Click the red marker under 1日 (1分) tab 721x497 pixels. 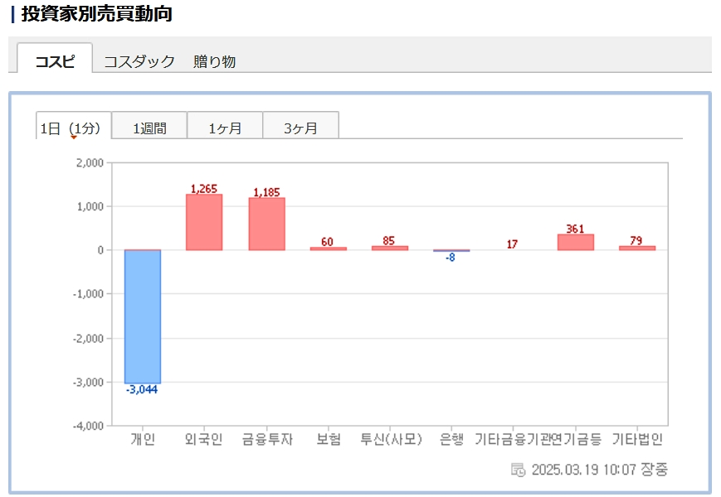tap(74, 138)
